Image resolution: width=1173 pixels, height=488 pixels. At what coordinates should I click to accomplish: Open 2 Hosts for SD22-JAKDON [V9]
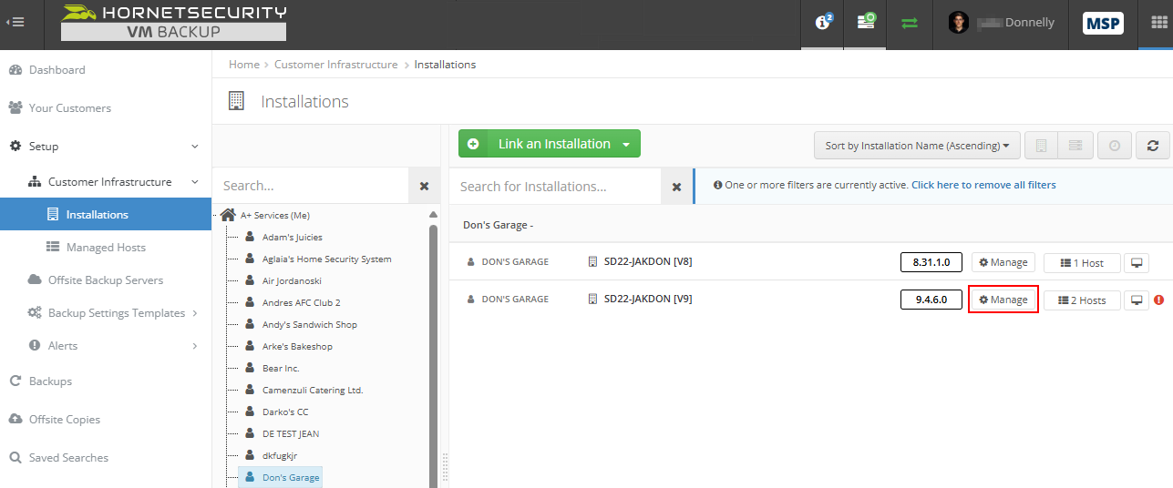coord(1082,300)
